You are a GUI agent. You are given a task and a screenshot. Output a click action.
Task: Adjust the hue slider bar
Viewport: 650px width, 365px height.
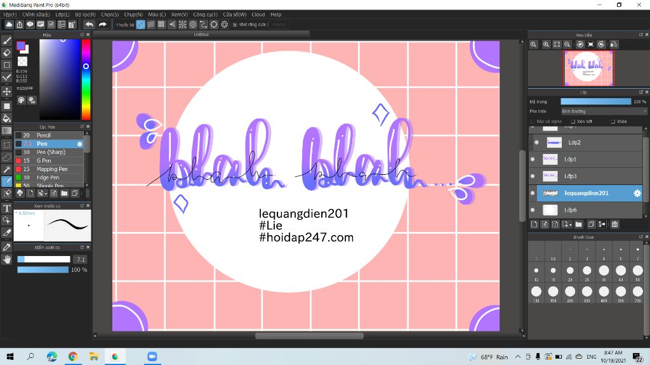coord(86,79)
